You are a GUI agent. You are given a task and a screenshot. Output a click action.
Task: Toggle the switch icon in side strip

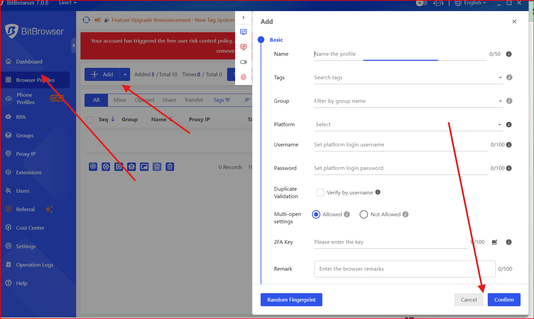click(x=244, y=62)
